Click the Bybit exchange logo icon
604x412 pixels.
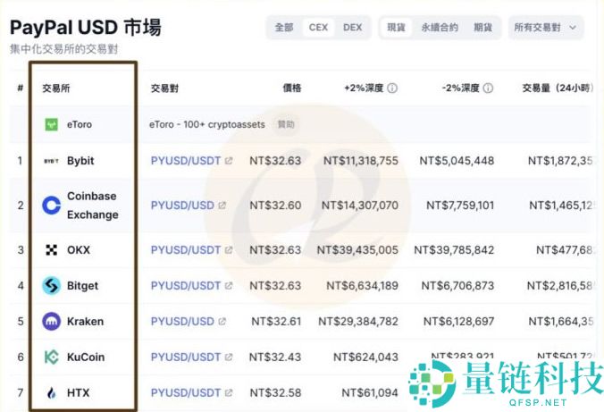click(x=51, y=161)
